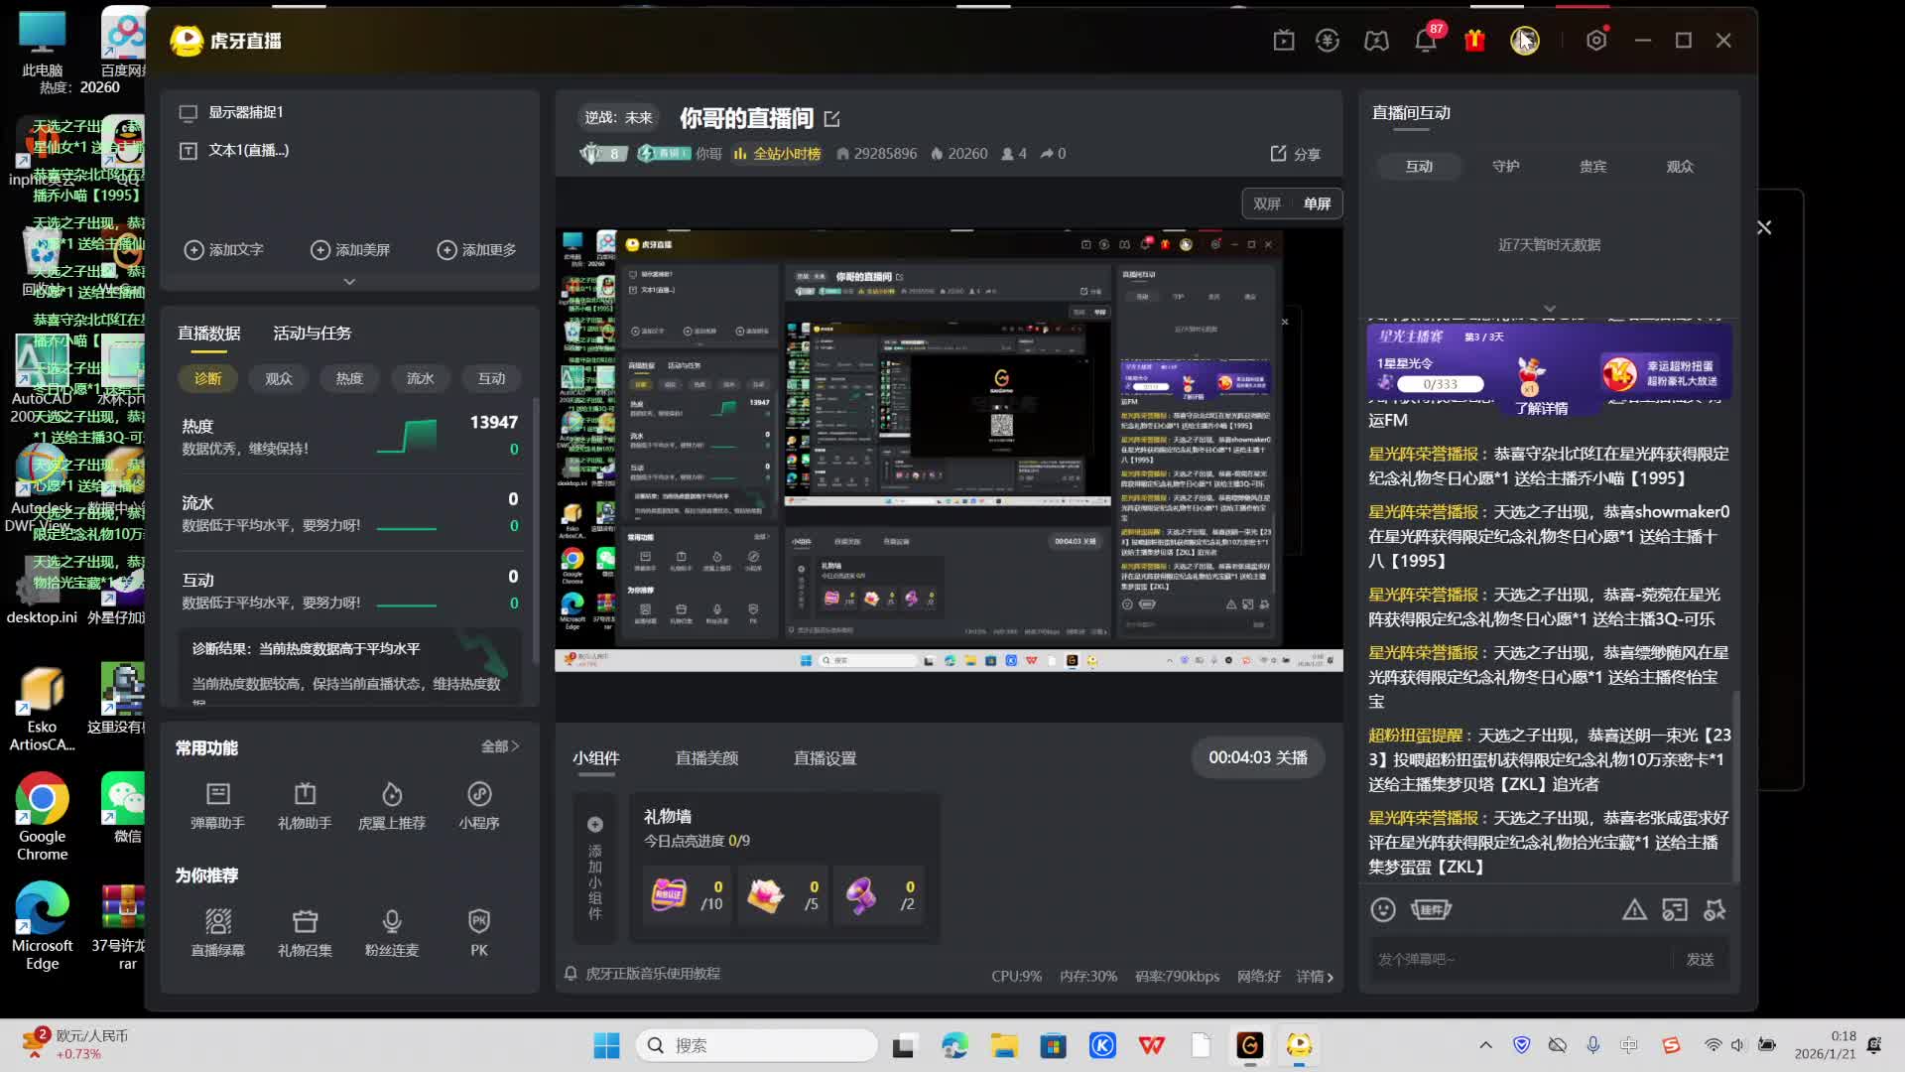Open the 礼物助手 gift assistant icon
This screenshot has width=1905, height=1072.
click(x=305, y=795)
